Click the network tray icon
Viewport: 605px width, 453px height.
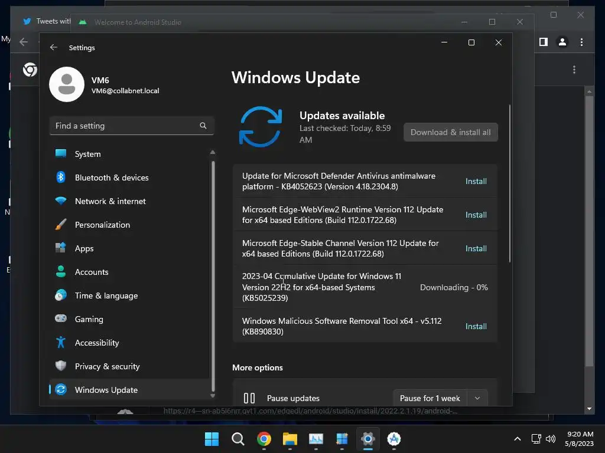coord(536,439)
